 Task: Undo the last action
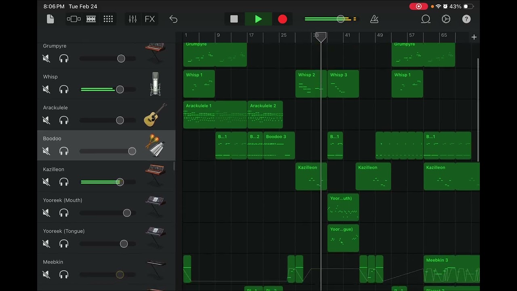tap(173, 19)
